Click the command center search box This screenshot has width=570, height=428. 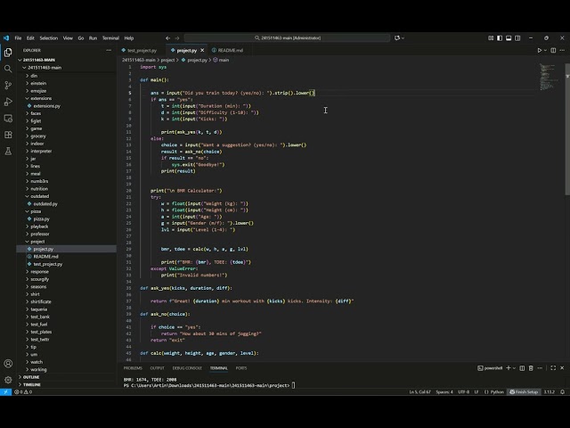point(287,37)
